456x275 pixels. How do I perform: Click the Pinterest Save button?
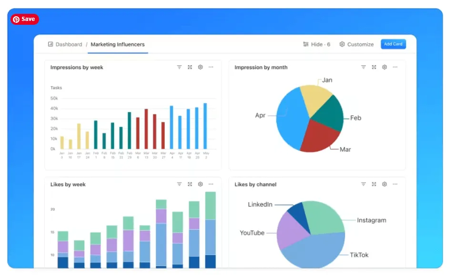[25, 19]
